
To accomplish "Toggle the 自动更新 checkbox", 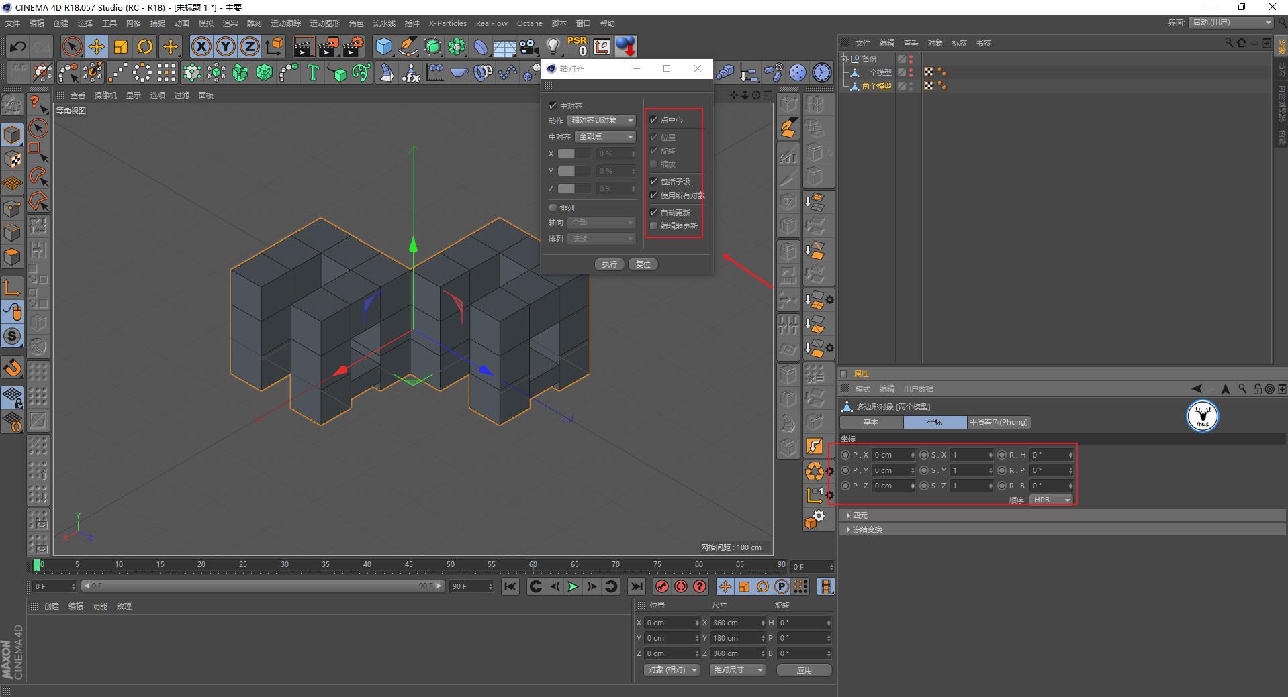I will point(654,213).
